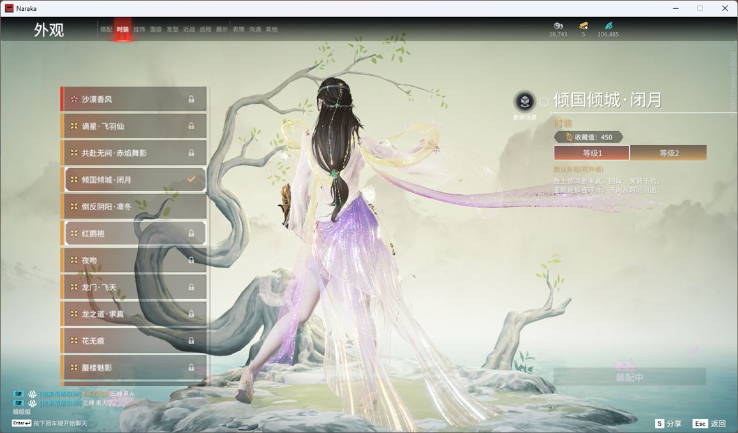Click the 更换场景 scene change icon
This screenshot has height=433, width=738.
point(525,101)
